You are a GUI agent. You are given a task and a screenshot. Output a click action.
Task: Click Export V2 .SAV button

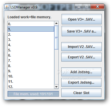click(82, 57)
